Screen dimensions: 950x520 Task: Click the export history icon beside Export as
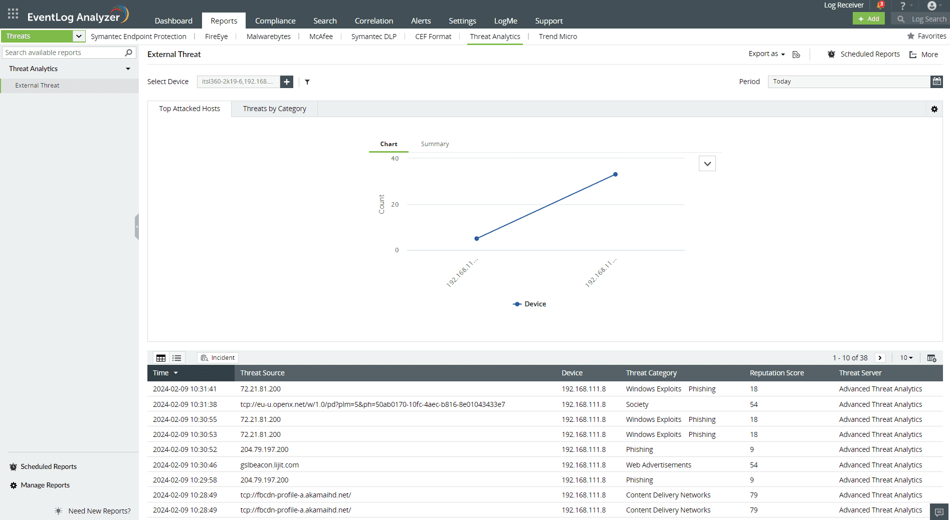coord(796,55)
